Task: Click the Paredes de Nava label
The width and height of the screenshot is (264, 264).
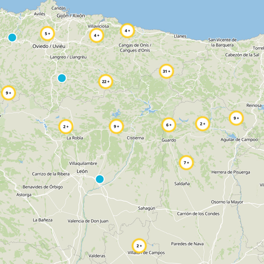Action: pyautogui.click(x=187, y=244)
